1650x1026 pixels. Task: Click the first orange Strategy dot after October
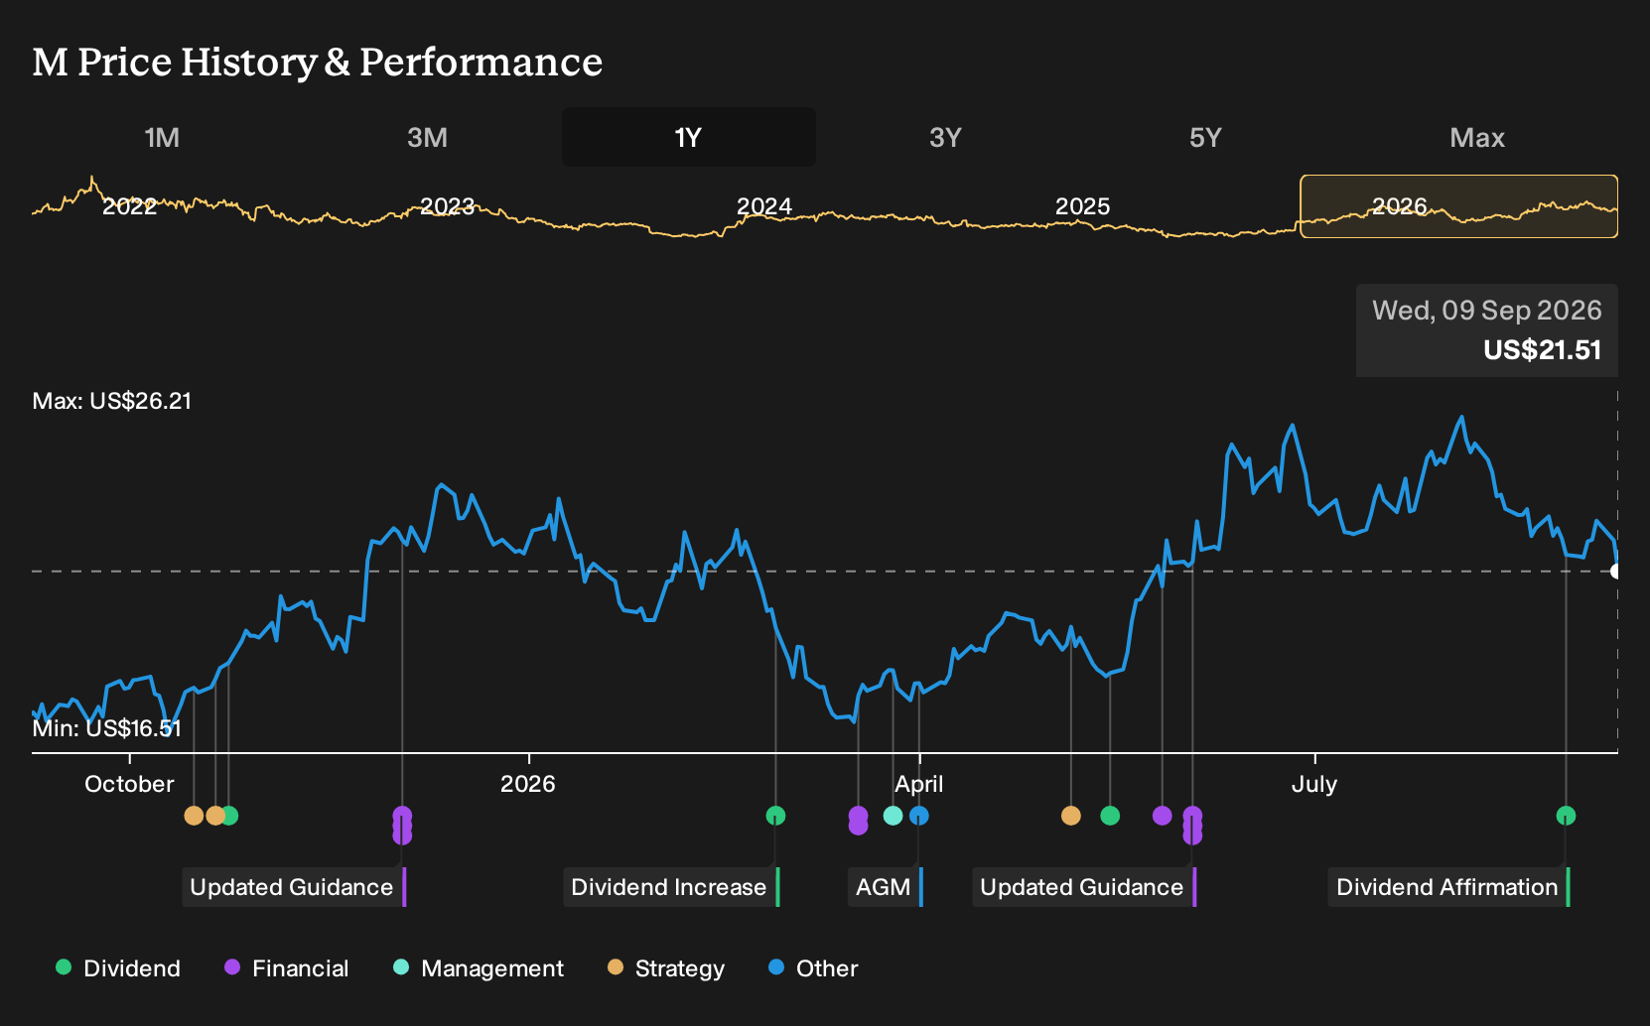(x=194, y=816)
